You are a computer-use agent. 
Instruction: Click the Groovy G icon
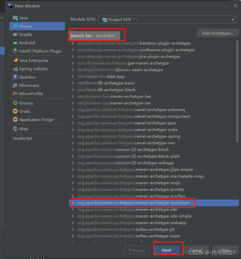[15, 103]
